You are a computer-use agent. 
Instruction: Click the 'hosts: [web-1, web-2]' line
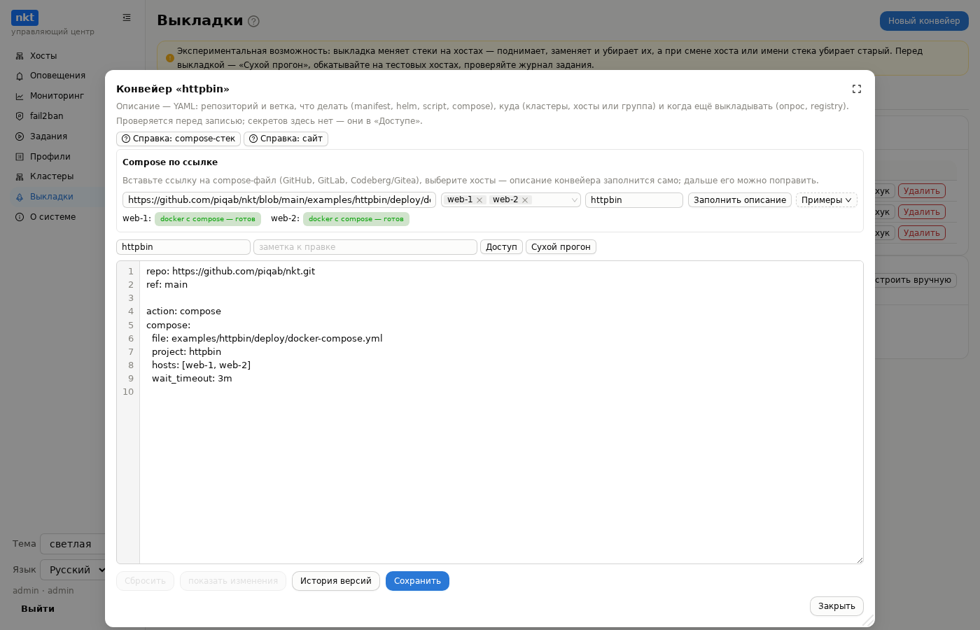point(201,365)
